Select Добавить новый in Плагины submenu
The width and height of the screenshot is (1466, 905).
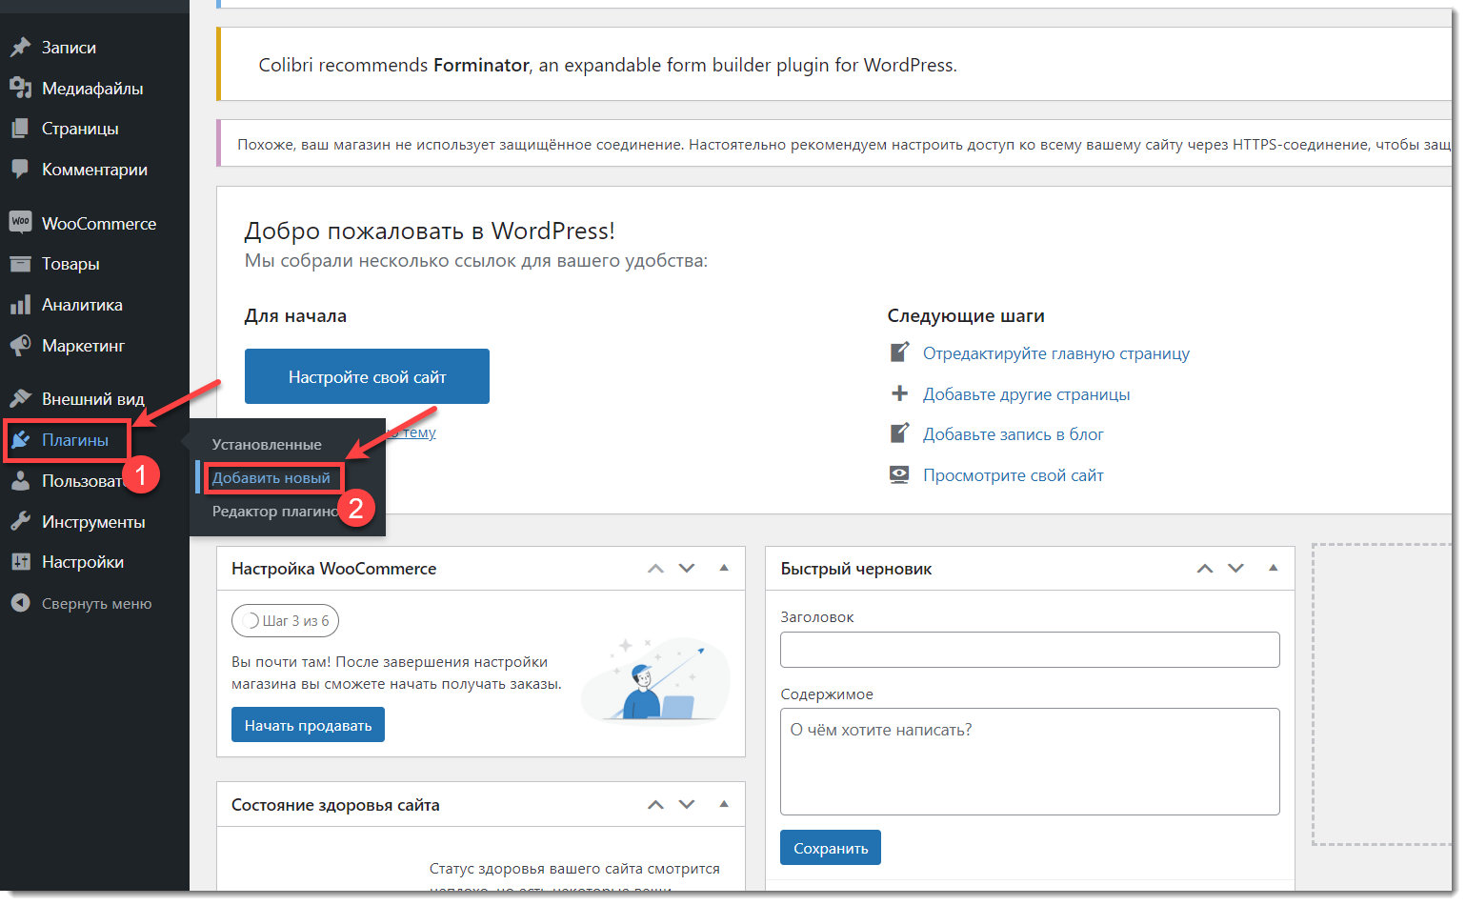pyautogui.click(x=271, y=477)
